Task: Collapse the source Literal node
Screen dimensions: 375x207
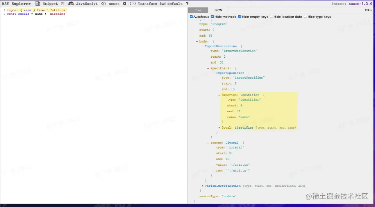Action: coord(208,143)
